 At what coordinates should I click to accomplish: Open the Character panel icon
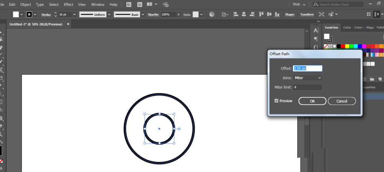[316, 30]
